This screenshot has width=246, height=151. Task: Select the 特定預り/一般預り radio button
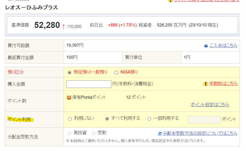point(69,73)
